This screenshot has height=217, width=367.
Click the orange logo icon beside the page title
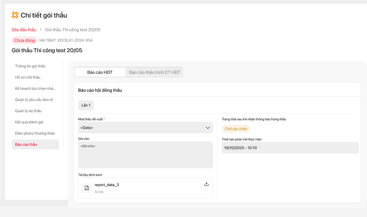point(15,15)
